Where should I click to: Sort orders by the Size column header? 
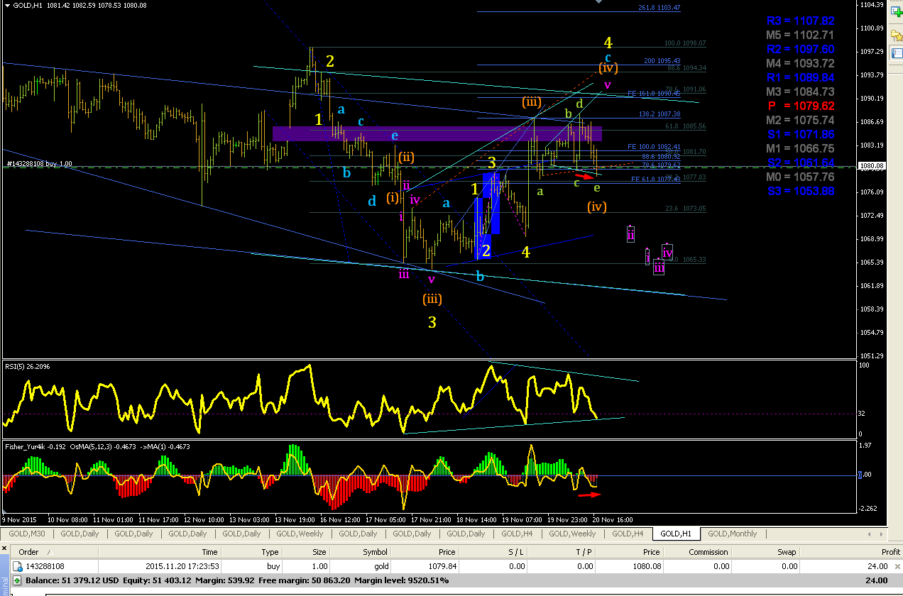point(307,551)
